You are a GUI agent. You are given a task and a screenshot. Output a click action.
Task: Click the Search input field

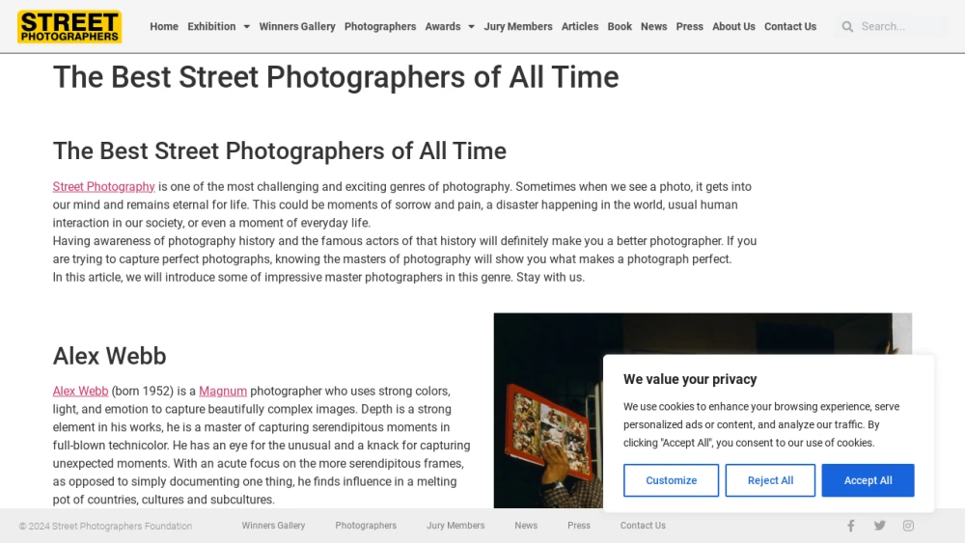[x=901, y=26]
